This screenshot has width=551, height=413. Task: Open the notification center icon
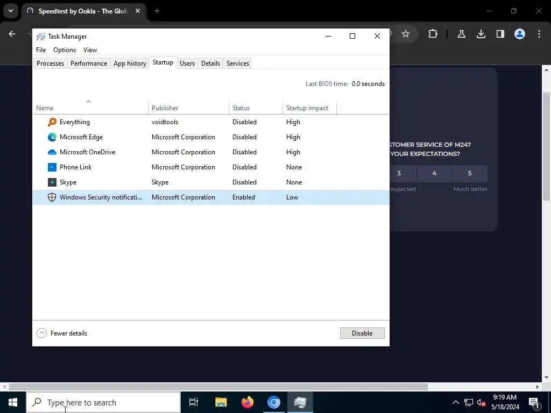(534, 402)
